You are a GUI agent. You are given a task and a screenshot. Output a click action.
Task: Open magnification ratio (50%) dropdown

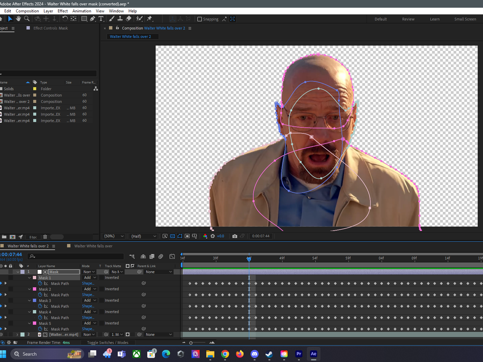point(114,236)
